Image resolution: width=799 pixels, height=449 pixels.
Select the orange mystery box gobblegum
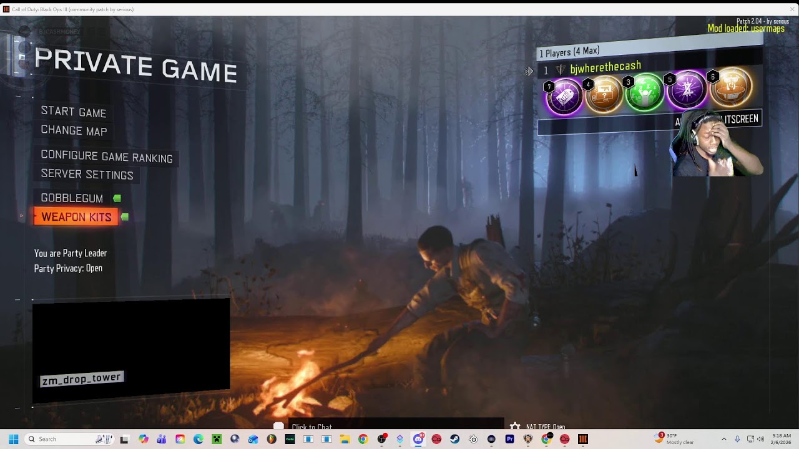pos(604,94)
